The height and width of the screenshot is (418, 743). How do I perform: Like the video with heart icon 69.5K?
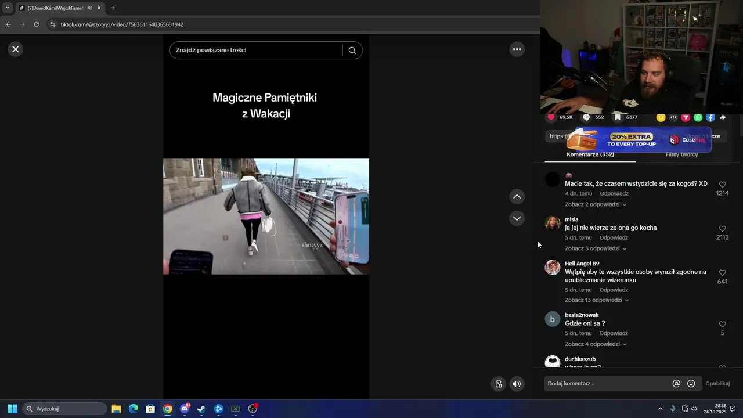point(551,117)
